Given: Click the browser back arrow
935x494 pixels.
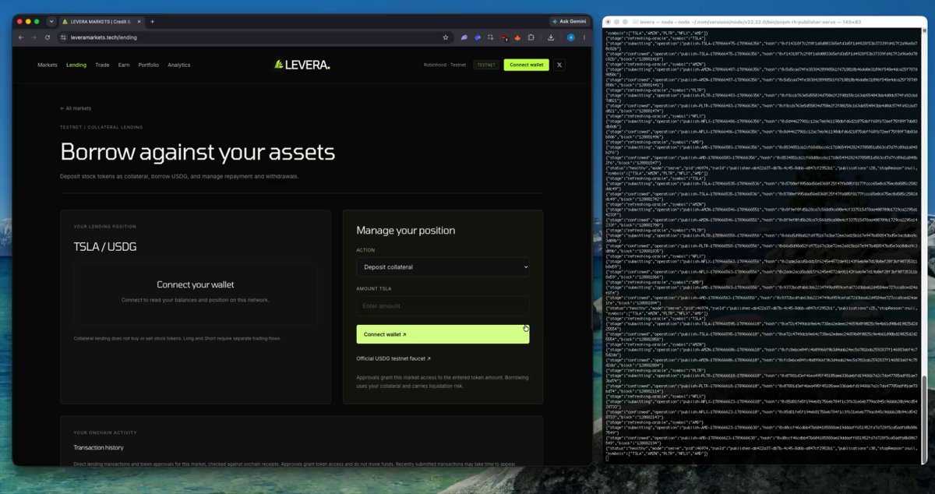Looking at the screenshot, I should pyautogui.click(x=21, y=37).
